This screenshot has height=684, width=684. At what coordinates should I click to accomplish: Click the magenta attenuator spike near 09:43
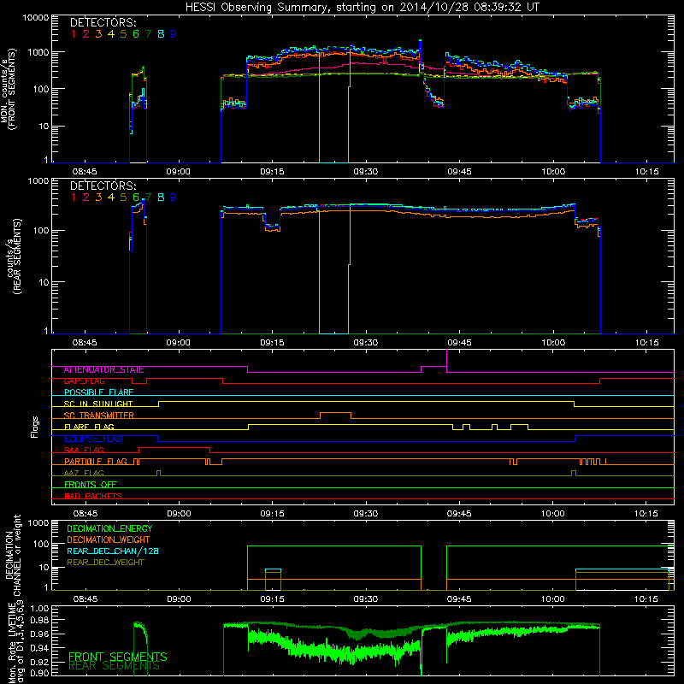[446, 361]
